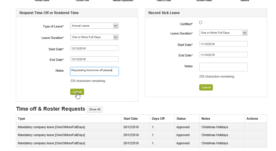The height and width of the screenshot is (151, 276).
Task: Expand Leave Duration in Request Time Off form
Action: pos(94,37)
